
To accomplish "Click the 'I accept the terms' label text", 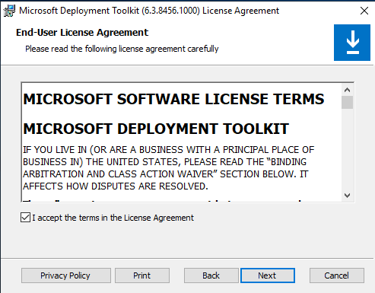I will [113, 218].
